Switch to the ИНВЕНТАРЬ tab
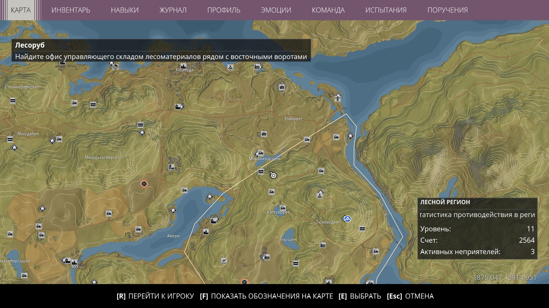This screenshot has height=308, width=549. [71, 10]
